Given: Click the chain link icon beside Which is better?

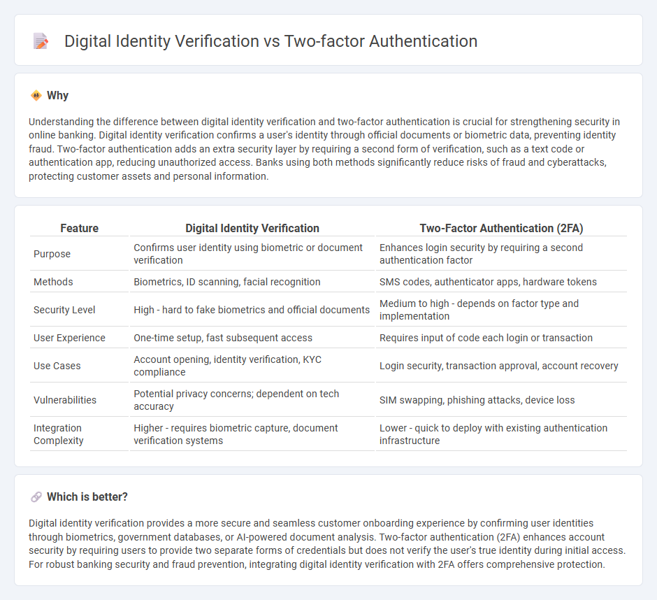Looking at the screenshot, I should 36,497.
